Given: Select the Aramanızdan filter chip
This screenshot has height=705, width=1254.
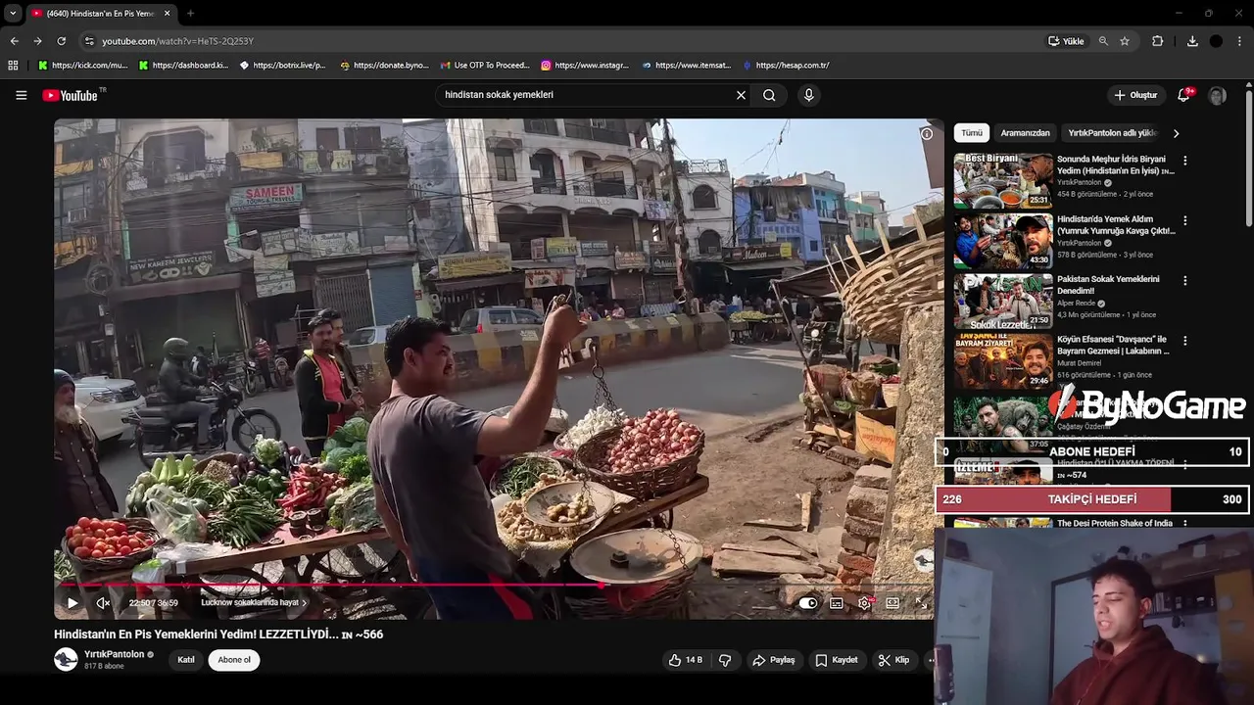Looking at the screenshot, I should tap(1025, 133).
